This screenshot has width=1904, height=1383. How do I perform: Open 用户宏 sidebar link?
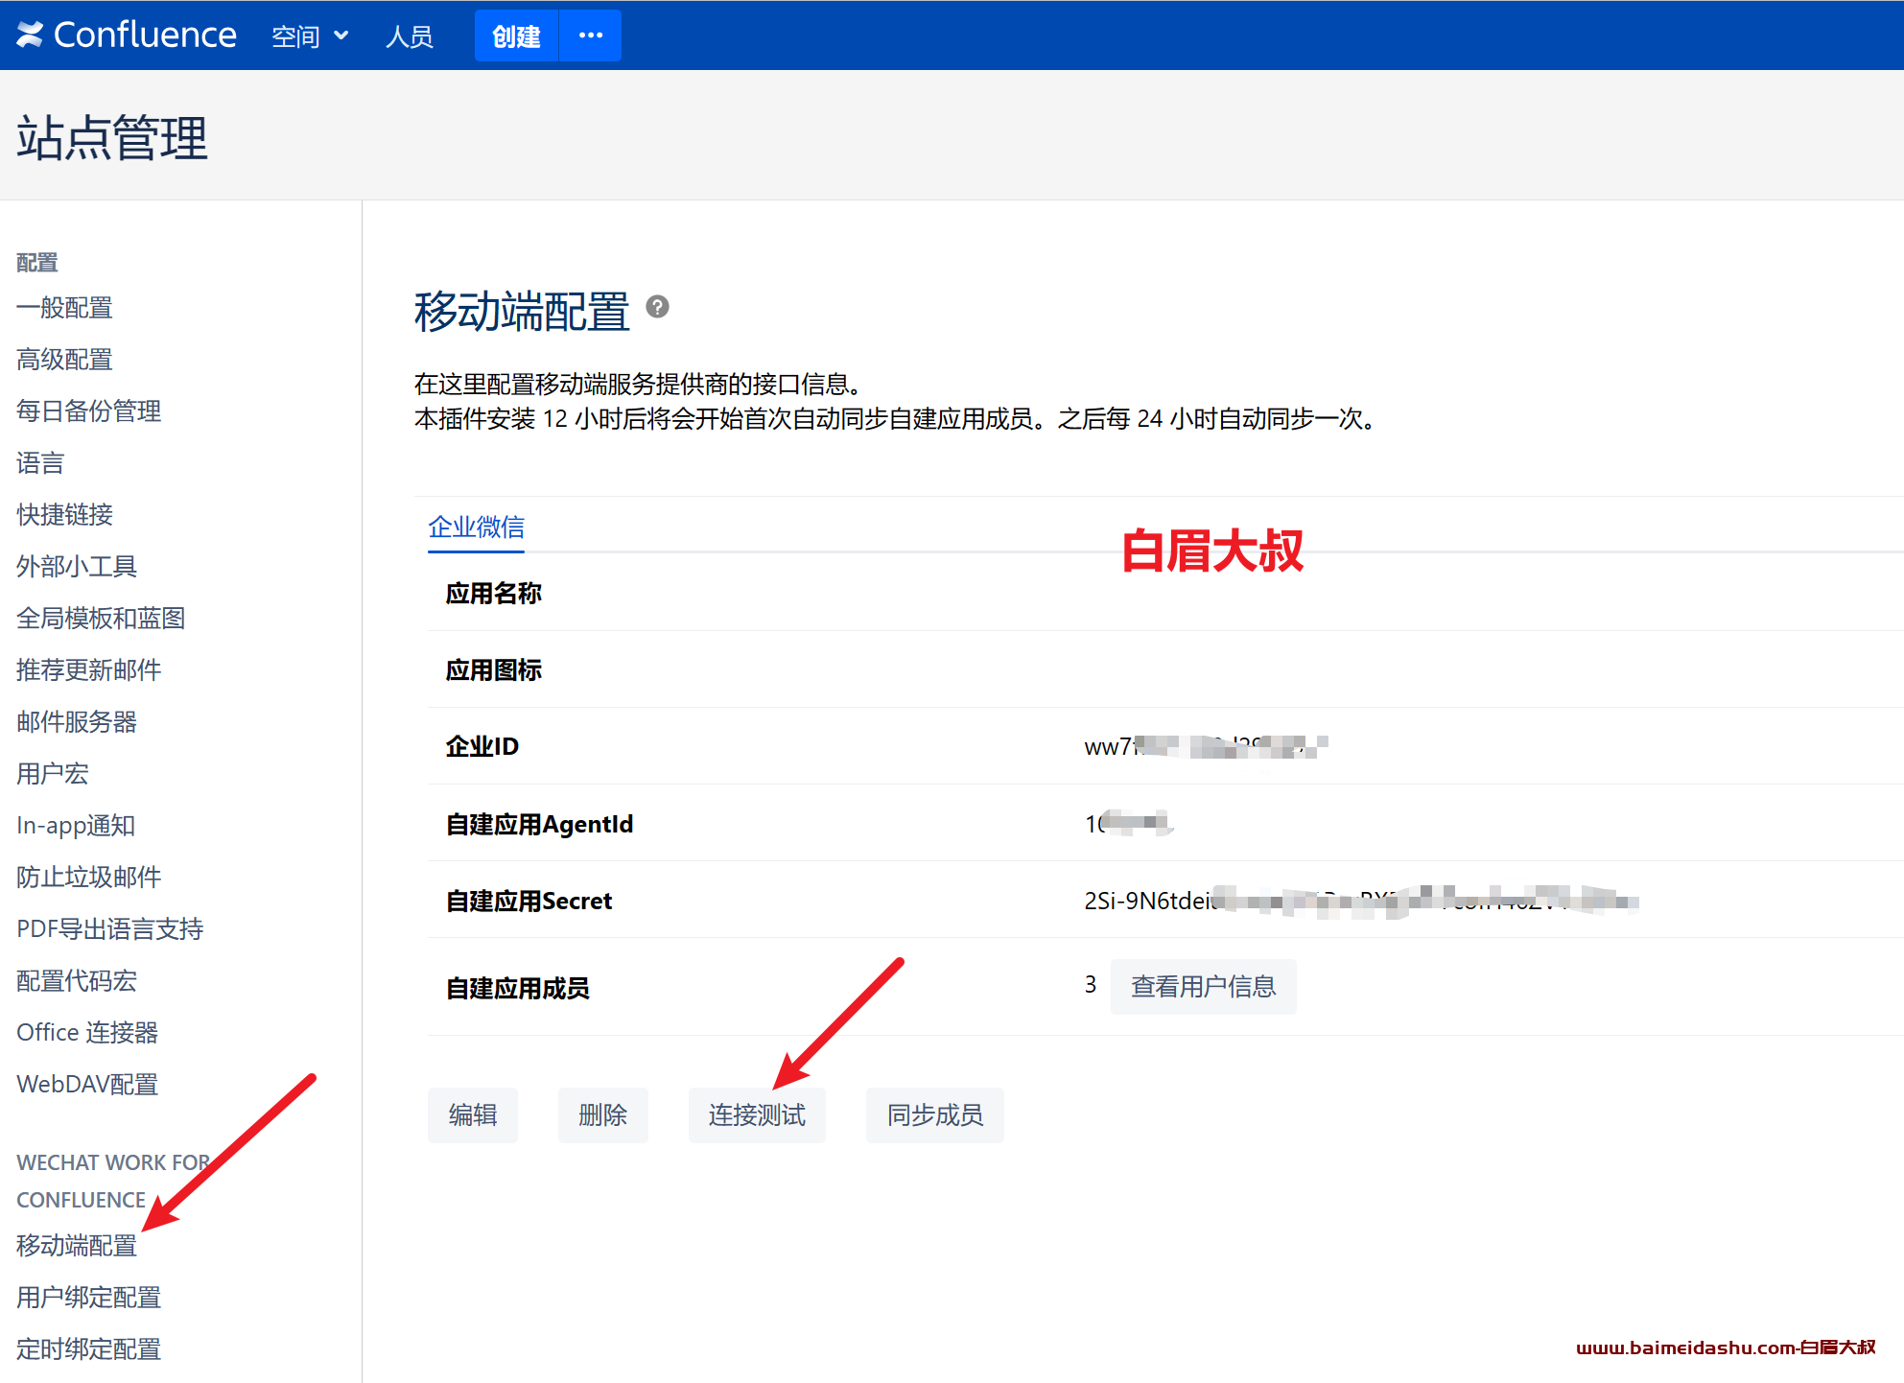click(53, 774)
